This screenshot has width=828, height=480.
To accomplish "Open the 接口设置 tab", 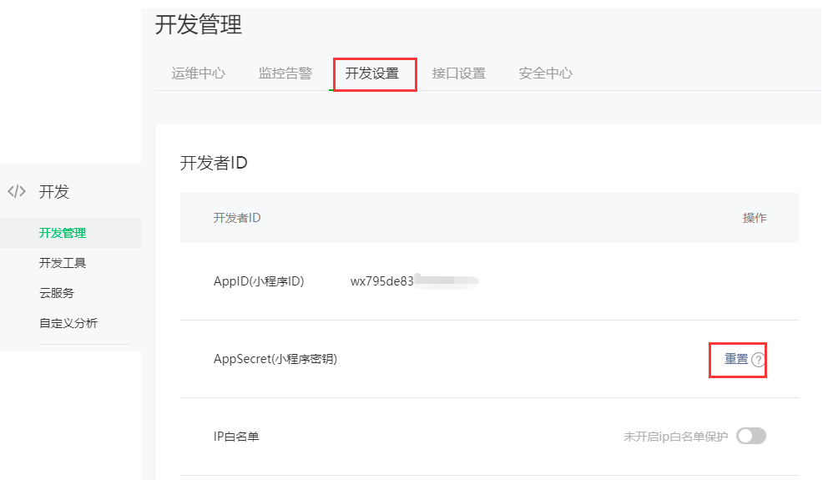I will tap(458, 73).
